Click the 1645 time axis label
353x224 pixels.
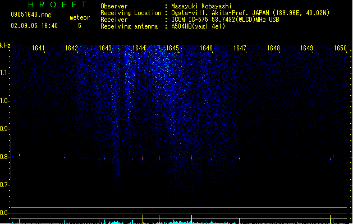172,48
